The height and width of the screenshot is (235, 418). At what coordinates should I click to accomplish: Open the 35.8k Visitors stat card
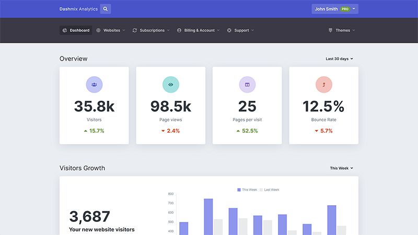point(94,105)
